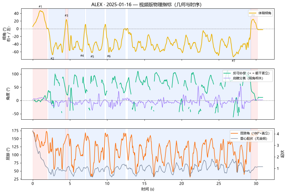Select the 重心起伏（无量纲）legend label
Viewport: 287px width, 194px height.
[x=254, y=139]
